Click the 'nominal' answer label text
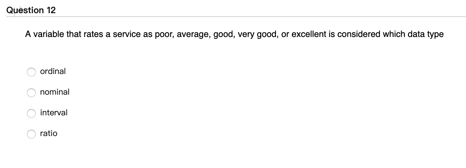This screenshot has width=466, height=168. [x=55, y=92]
